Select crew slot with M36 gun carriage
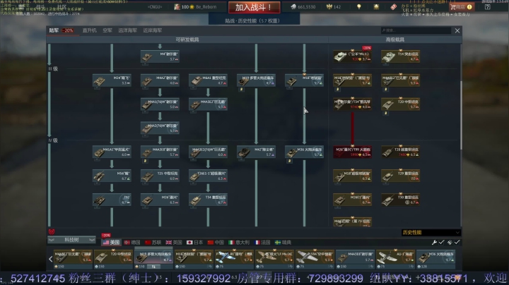Image resolution: width=509 pixels, height=285 pixels. (435, 259)
